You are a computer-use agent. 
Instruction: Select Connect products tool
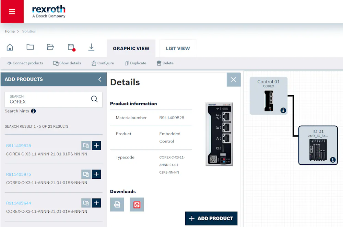[25, 63]
